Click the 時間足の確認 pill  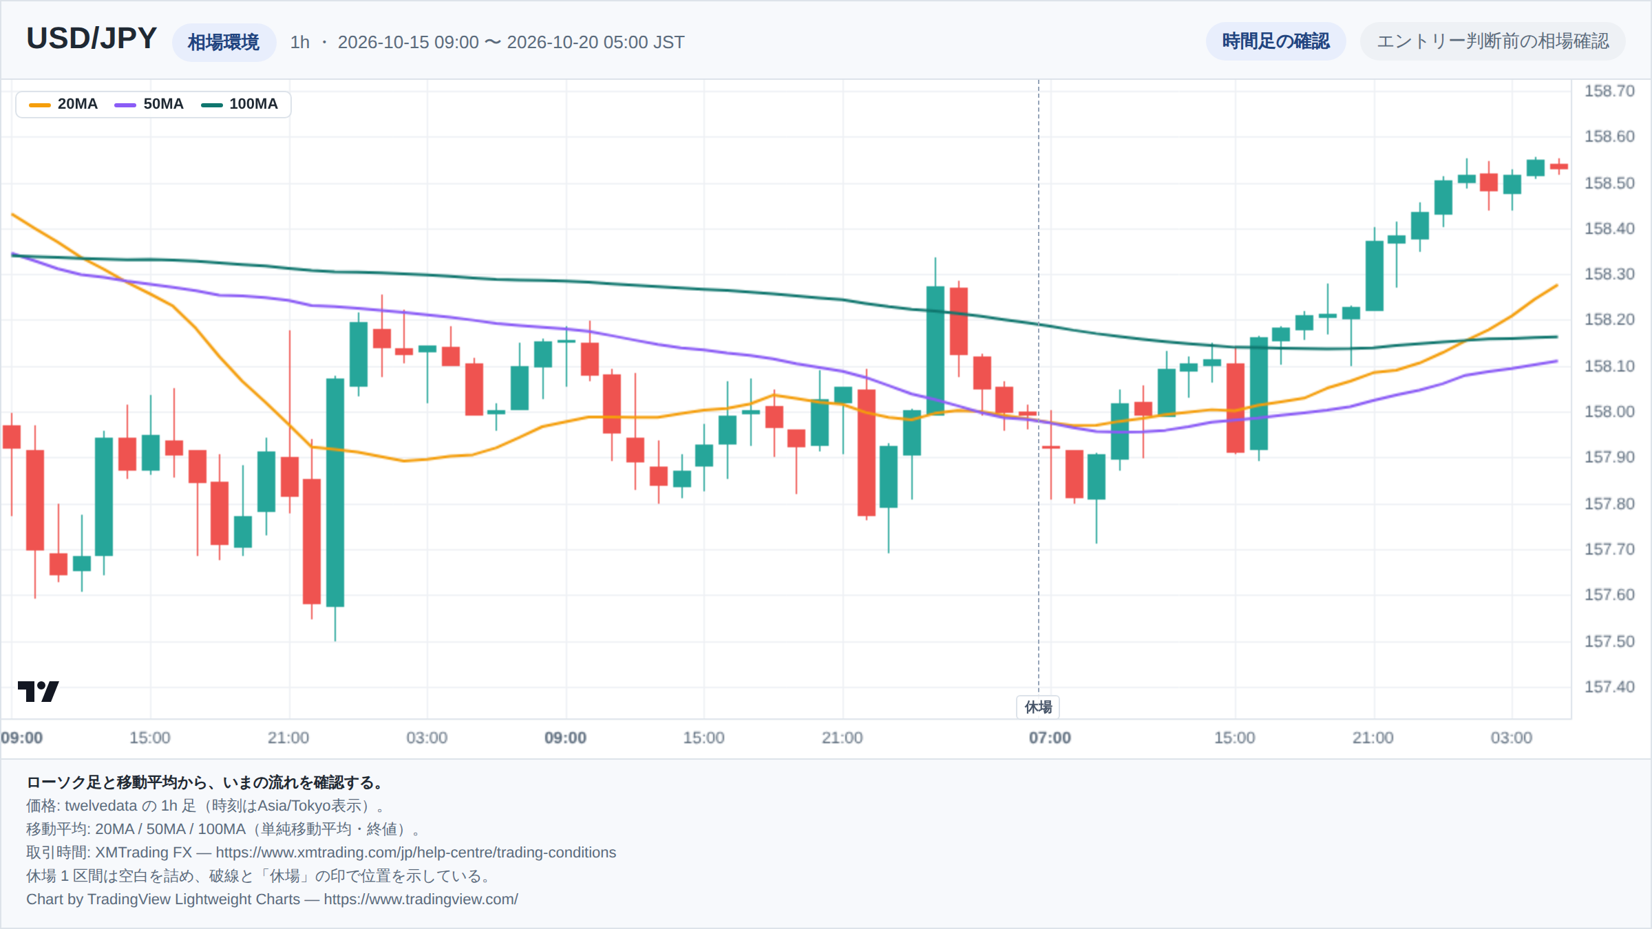tap(1275, 41)
